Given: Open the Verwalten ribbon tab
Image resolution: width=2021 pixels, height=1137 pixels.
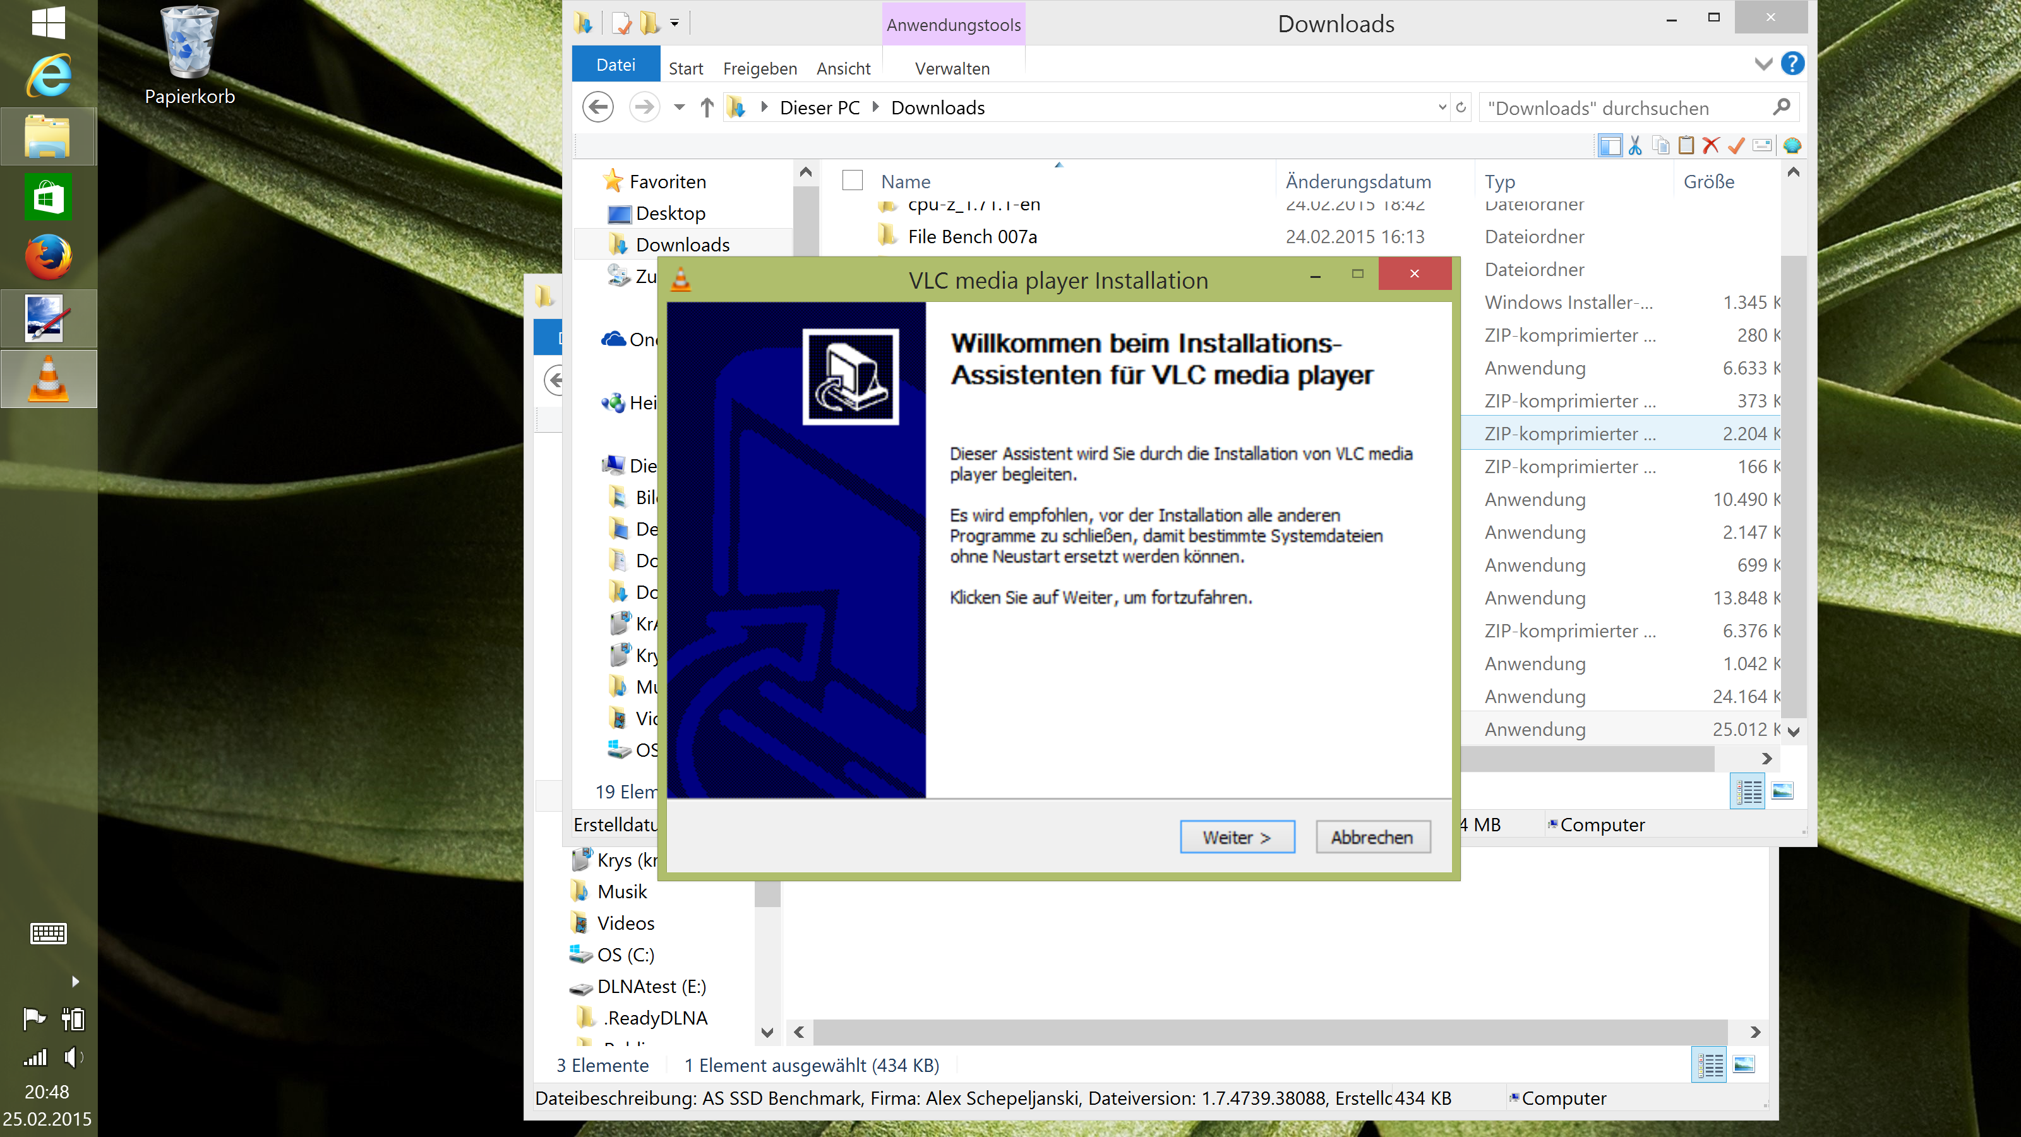Looking at the screenshot, I should [x=952, y=68].
